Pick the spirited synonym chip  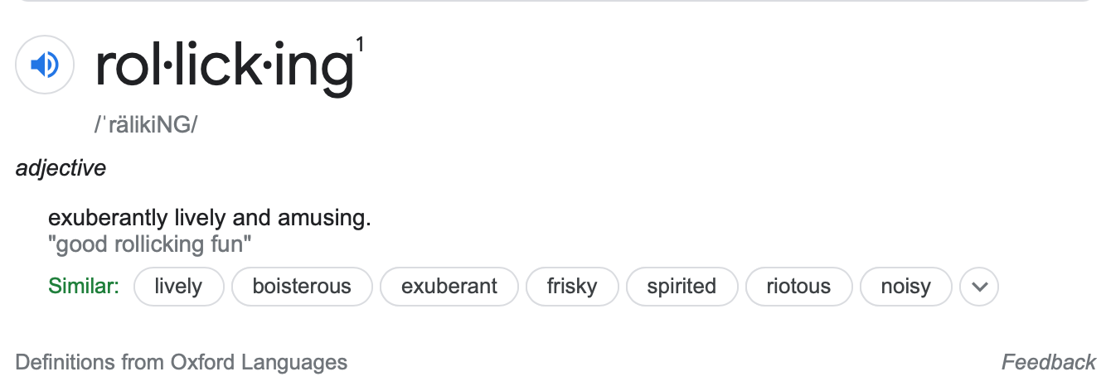[x=682, y=287]
